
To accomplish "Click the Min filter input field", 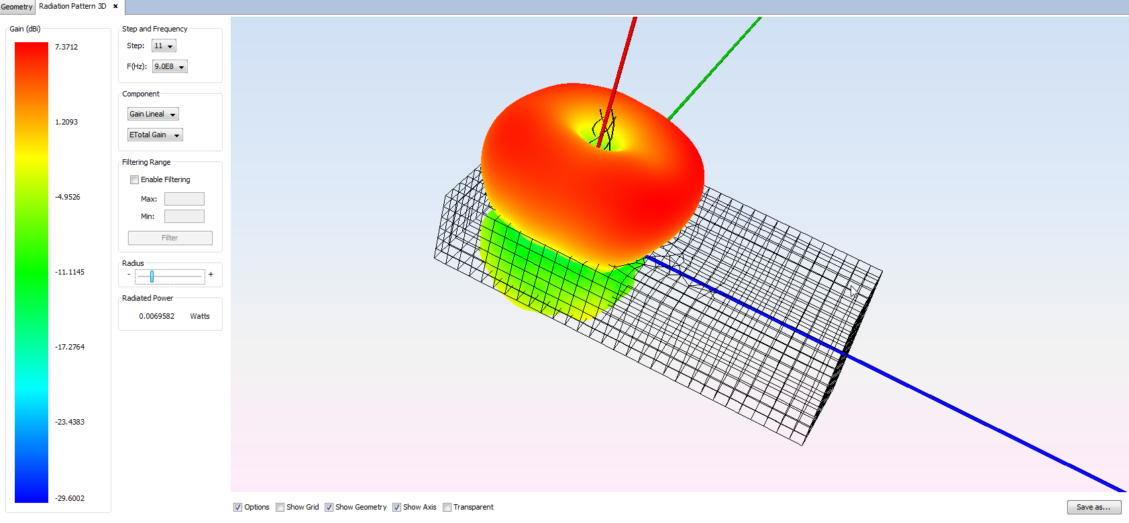I will (x=184, y=216).
